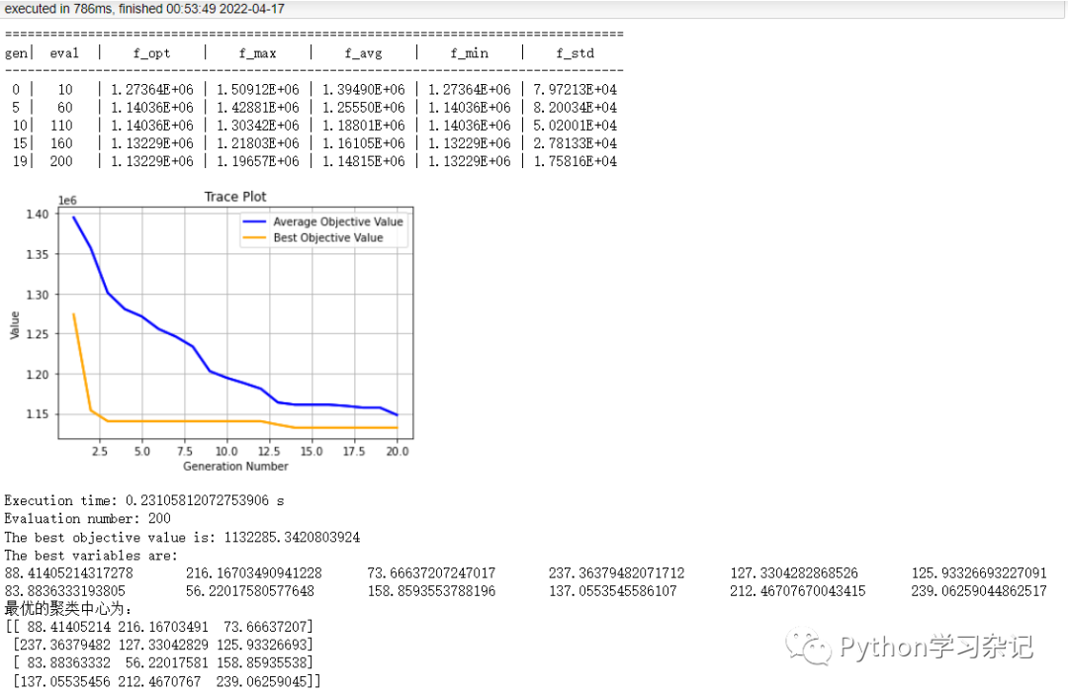1068x696 pixels.
Task: Click the "Best Objective Value" legend label
Action: 328,237
